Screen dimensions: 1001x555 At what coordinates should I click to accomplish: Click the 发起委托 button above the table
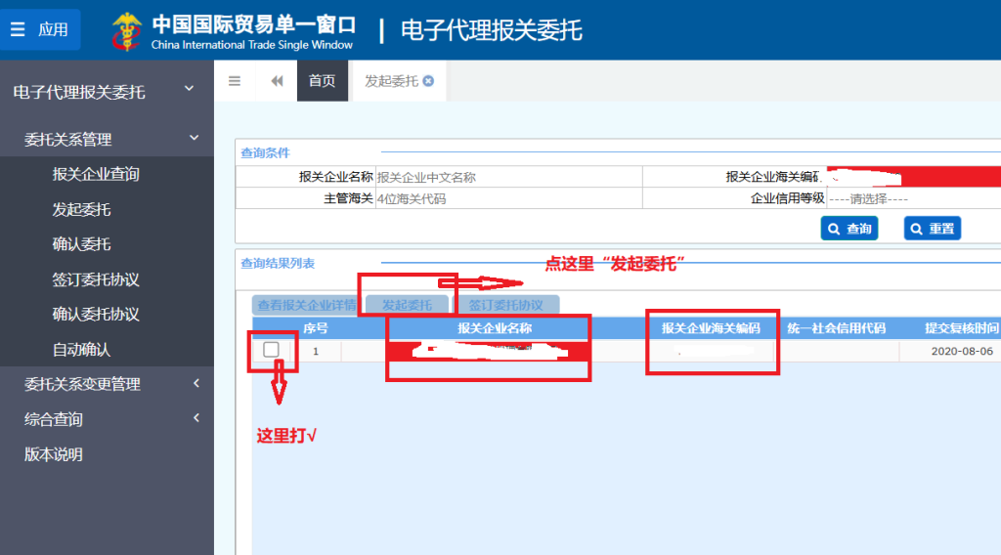click(x=407, y=305)
